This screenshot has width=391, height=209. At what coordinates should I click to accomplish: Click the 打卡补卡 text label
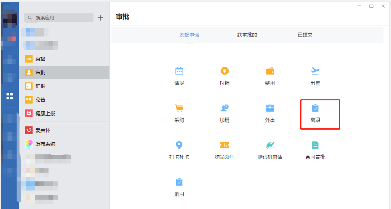pyautogui.click(x=179, y=157)
